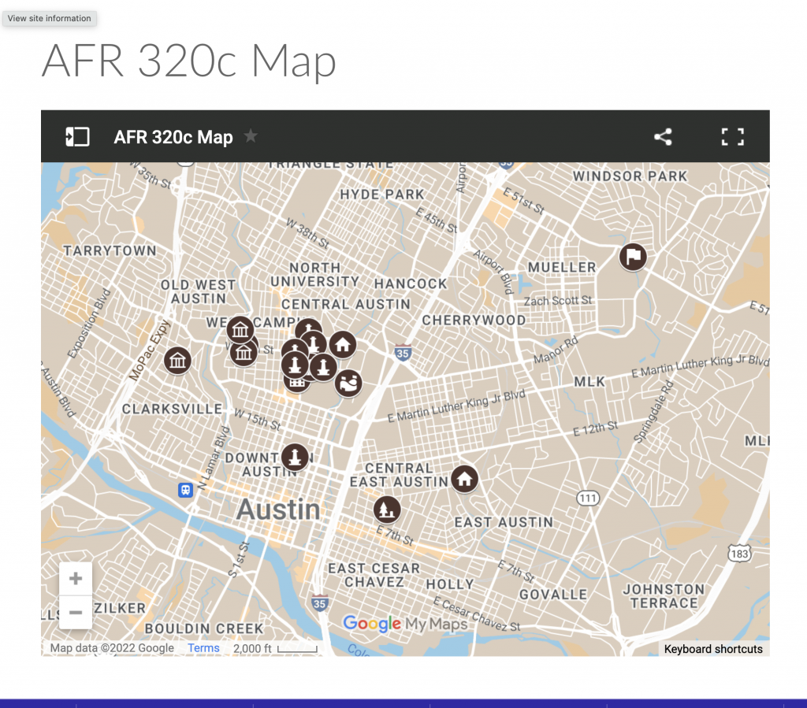Click the large AFR 320c Map page heading
Viewport: 807px width, 708px height.
click(x=189, y=61)
